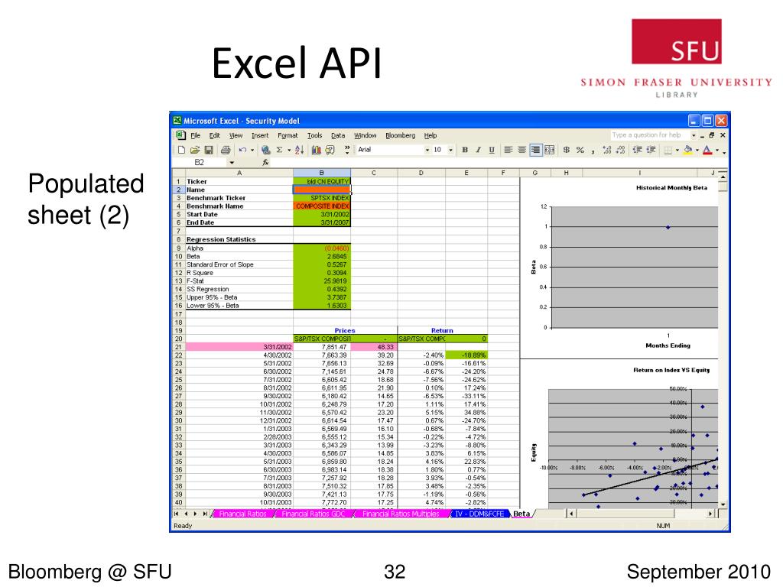Increase the cell indent
Screen dimensions: 783x587
point(651,150)
